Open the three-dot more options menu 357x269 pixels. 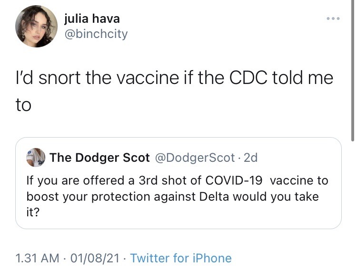coord(333,19)
